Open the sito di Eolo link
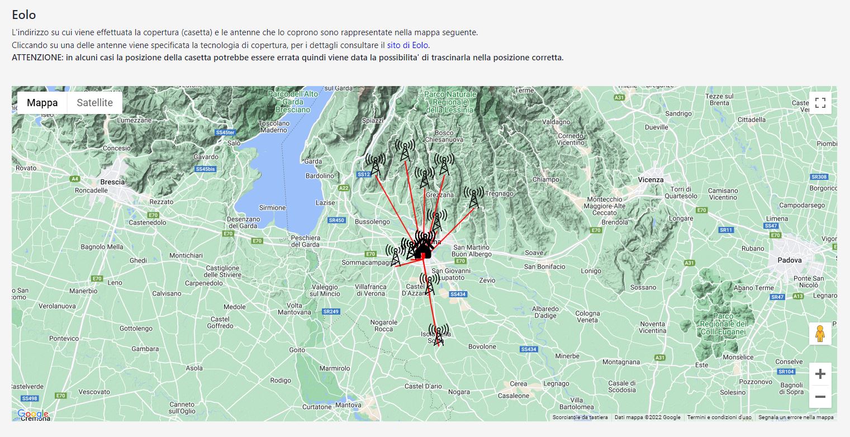850x437 pixels. click(407, 45)
